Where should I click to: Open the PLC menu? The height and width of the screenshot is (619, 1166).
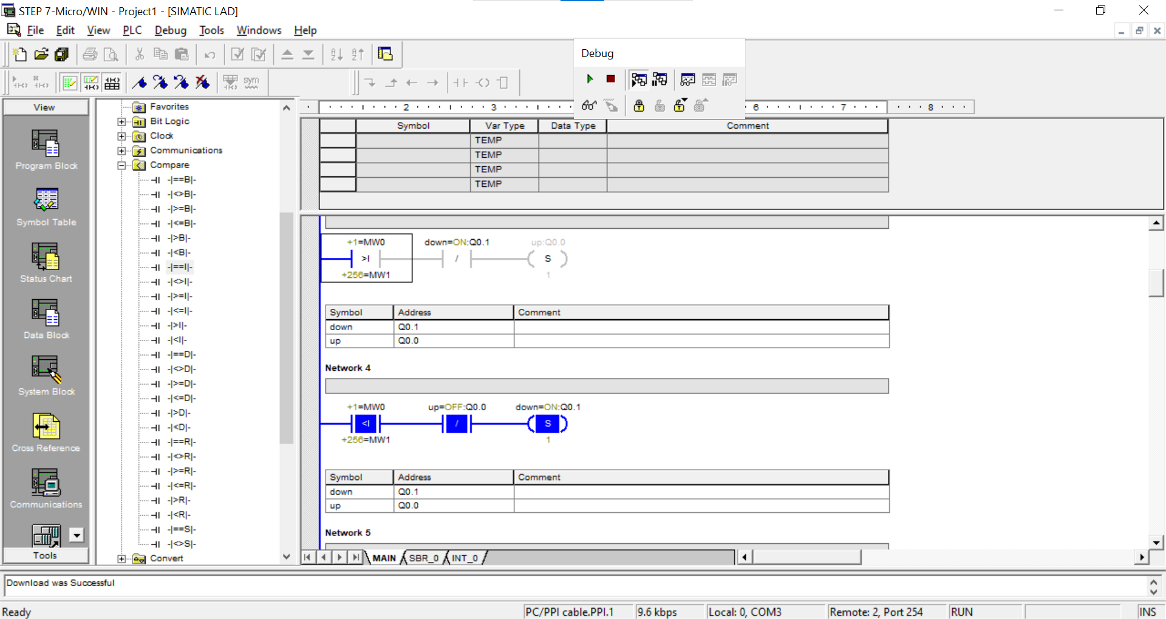[132, 30]
